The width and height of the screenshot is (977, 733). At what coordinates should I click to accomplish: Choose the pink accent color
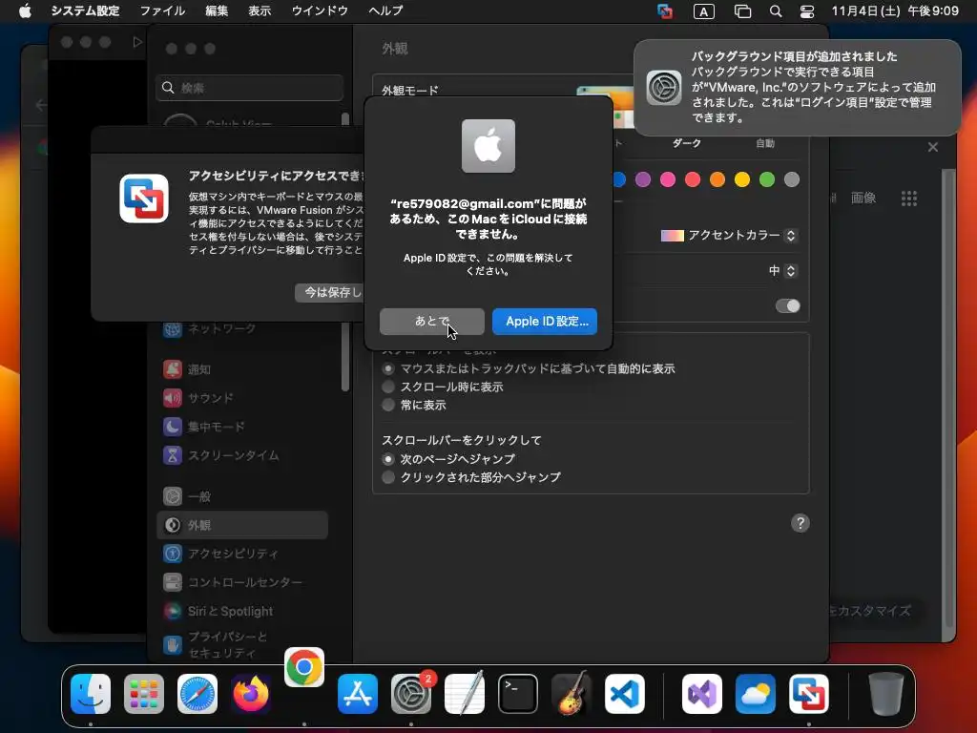(x=668, y=179)
